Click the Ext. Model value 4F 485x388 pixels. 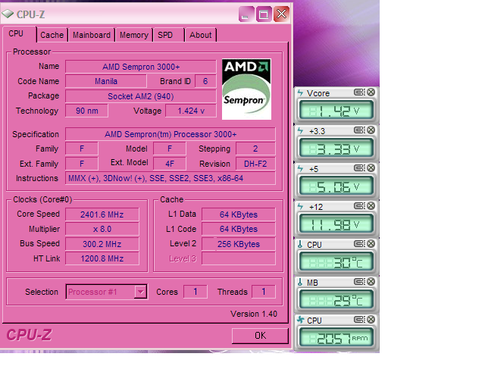(x=170, y=164)
